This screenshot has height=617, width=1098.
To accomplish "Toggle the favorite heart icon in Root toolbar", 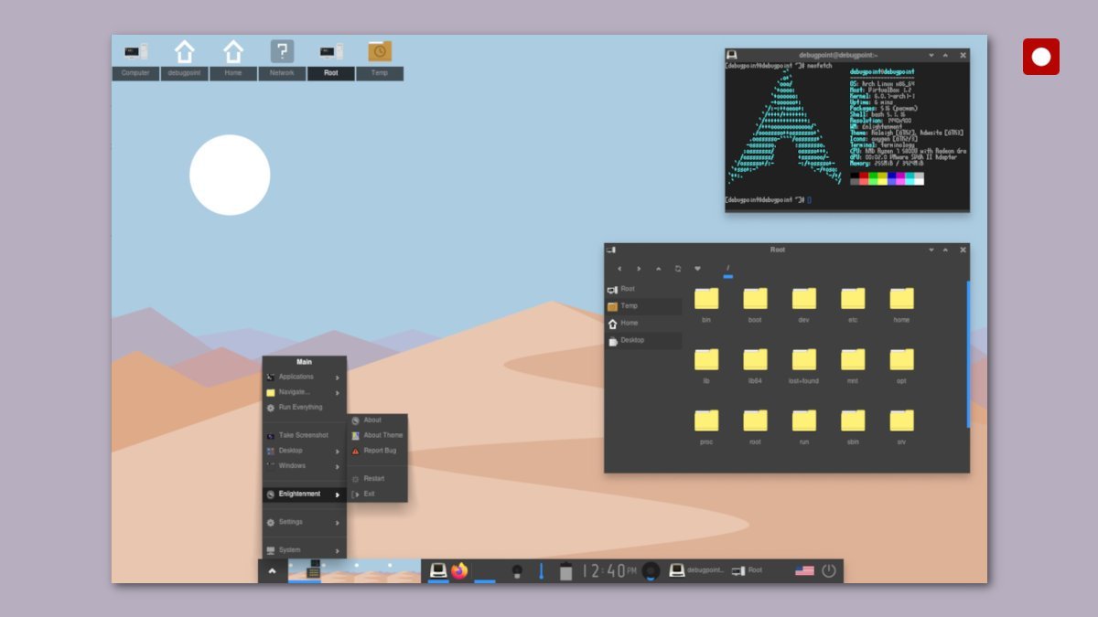I will [x=698, y=268].
